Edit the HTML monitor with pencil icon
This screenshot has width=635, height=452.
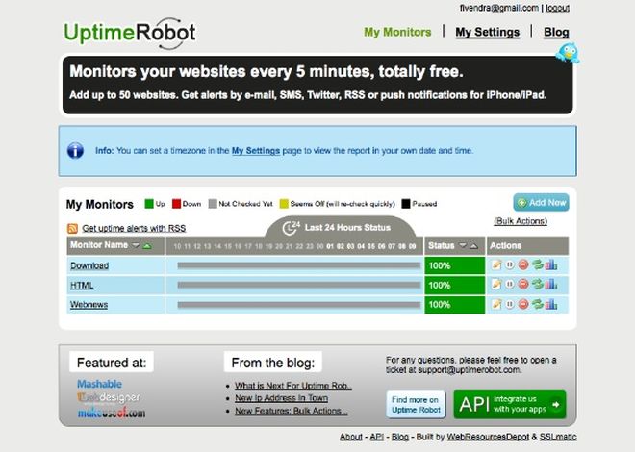coord(496,284)
